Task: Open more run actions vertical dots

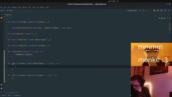Action: (146, 11)
